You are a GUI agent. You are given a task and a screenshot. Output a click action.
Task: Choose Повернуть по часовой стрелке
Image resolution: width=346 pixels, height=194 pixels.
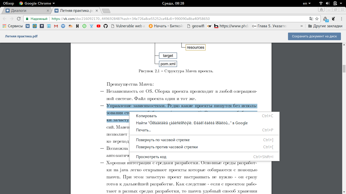click(x=204, y=140)
